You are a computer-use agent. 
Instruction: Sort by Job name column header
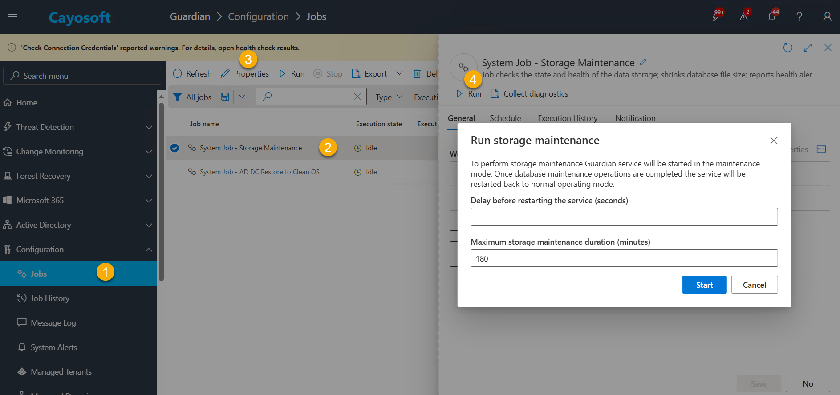point(204,124)
